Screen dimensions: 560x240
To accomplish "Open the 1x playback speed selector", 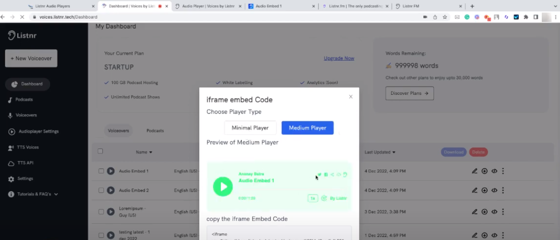I will 313,198.
